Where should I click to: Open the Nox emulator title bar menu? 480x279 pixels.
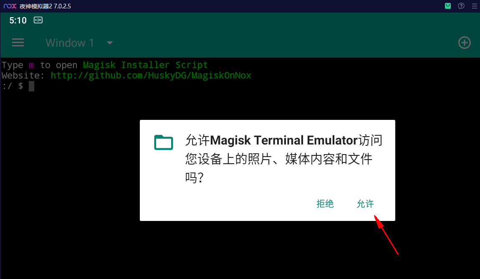(475, 6)
